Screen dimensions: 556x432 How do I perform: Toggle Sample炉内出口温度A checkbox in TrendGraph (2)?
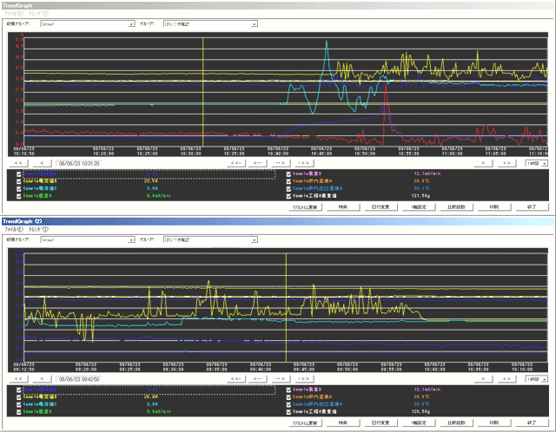tap(288, 404)
